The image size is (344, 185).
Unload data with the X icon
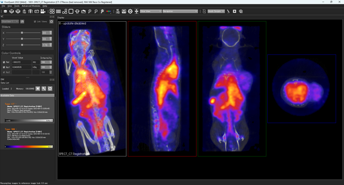38,89
